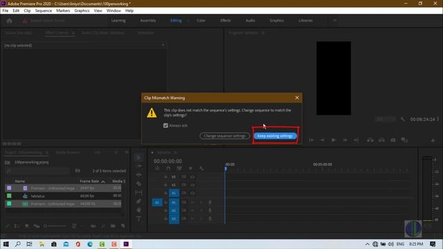Viewport: 443px width, 249px height.
Task: Close the Clip Mismatch Warning dialog
Action: point(297,98)
